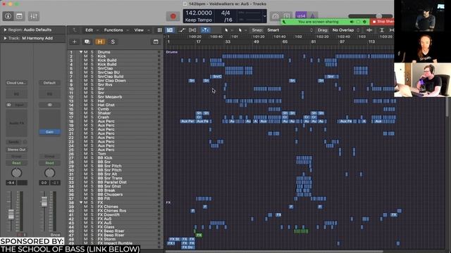Viewport: 451px width, 253px height.
Task: Click the catch/back arrow icon left of Edit
Action: coord(75,30)
